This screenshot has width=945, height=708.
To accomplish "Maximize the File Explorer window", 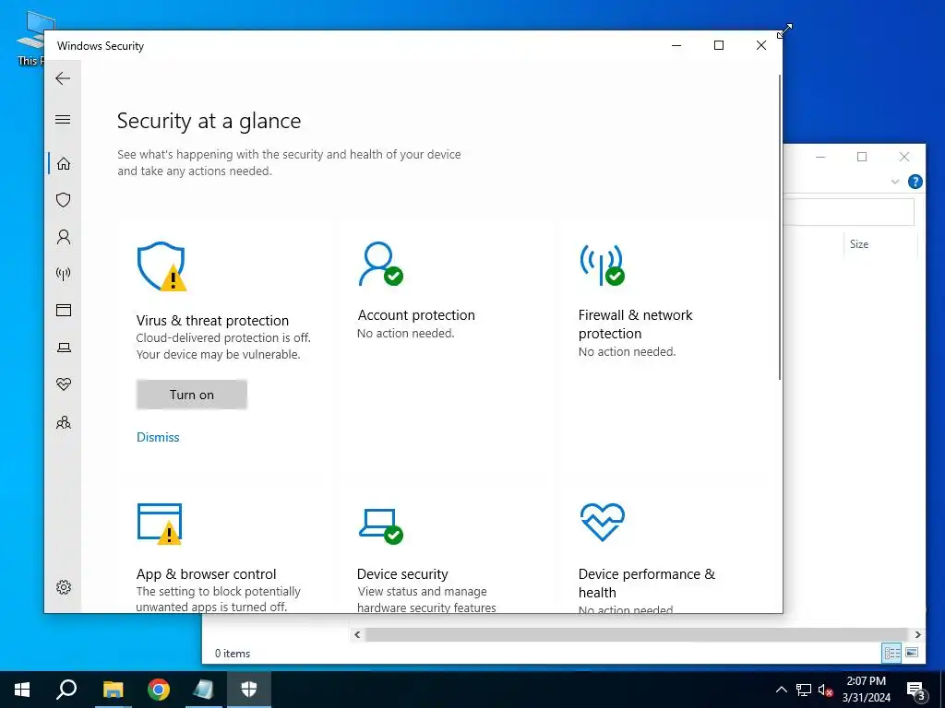I will [862, 157].
